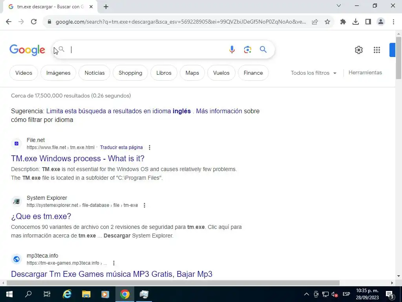Image resolution: width=402 pixels, height=302 pixels.
Task: Close the tm.exe descargar tab
Action: click(91, 7)
